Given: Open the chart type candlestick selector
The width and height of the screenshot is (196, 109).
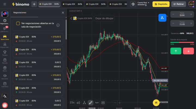Looking at the screenshot, I should (x=78, y=103).
